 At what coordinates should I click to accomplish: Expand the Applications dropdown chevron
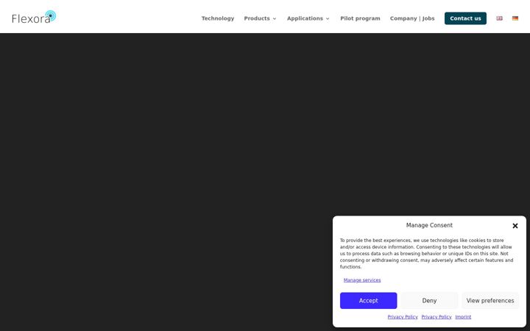coord(328,18)
